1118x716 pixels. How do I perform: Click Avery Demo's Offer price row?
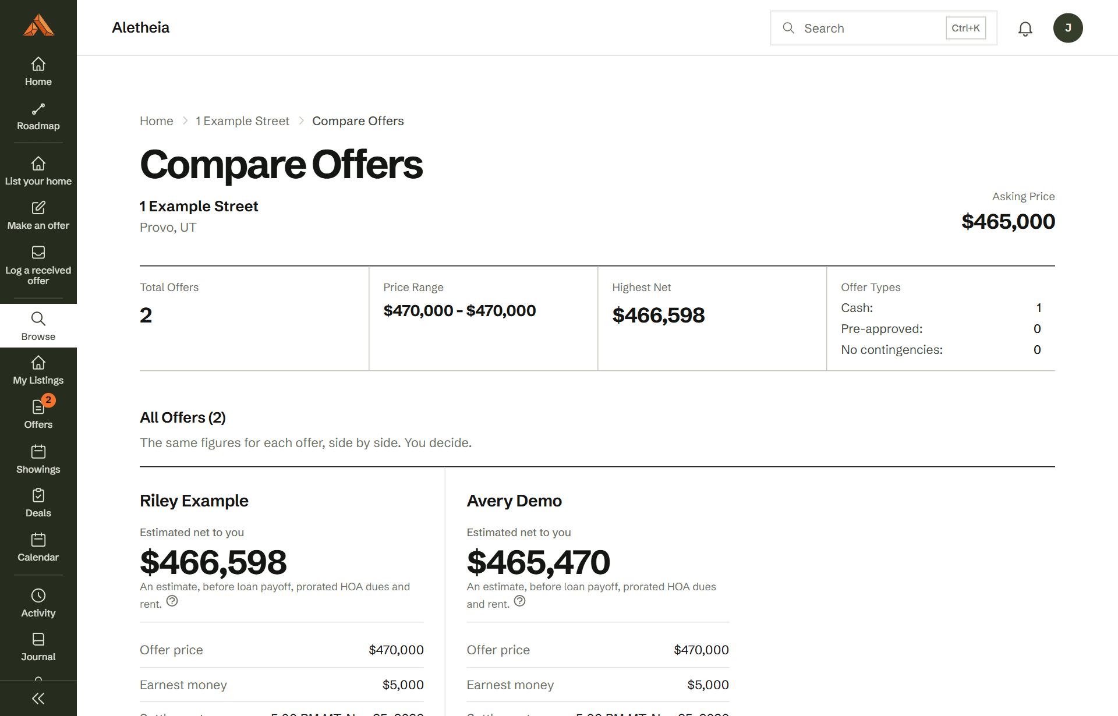tap(598, 650)
